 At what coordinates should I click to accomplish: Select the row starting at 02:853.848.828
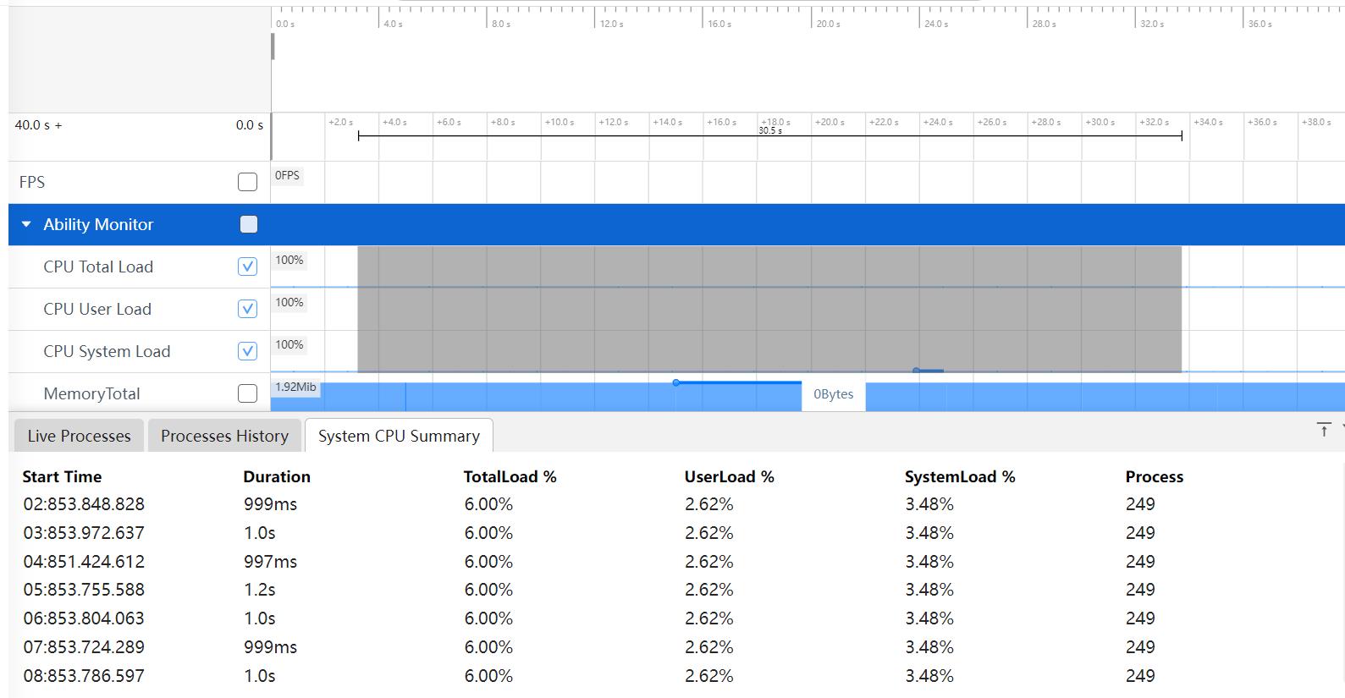tap(84, 504)
